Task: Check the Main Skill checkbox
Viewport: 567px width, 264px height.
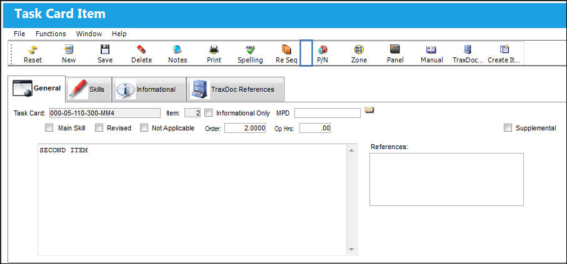Action: [49, 128]
